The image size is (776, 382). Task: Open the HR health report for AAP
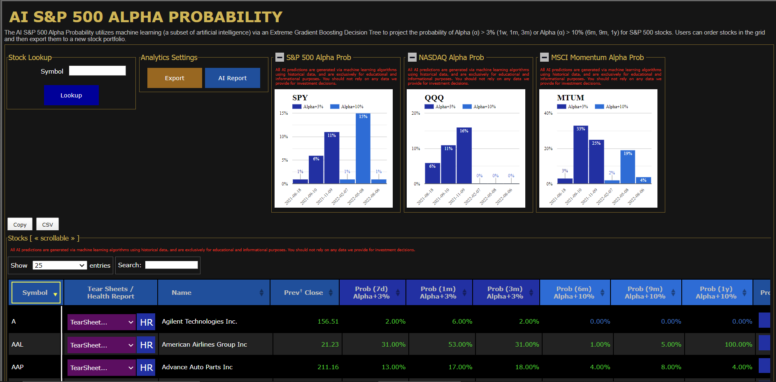click(146, 368)
